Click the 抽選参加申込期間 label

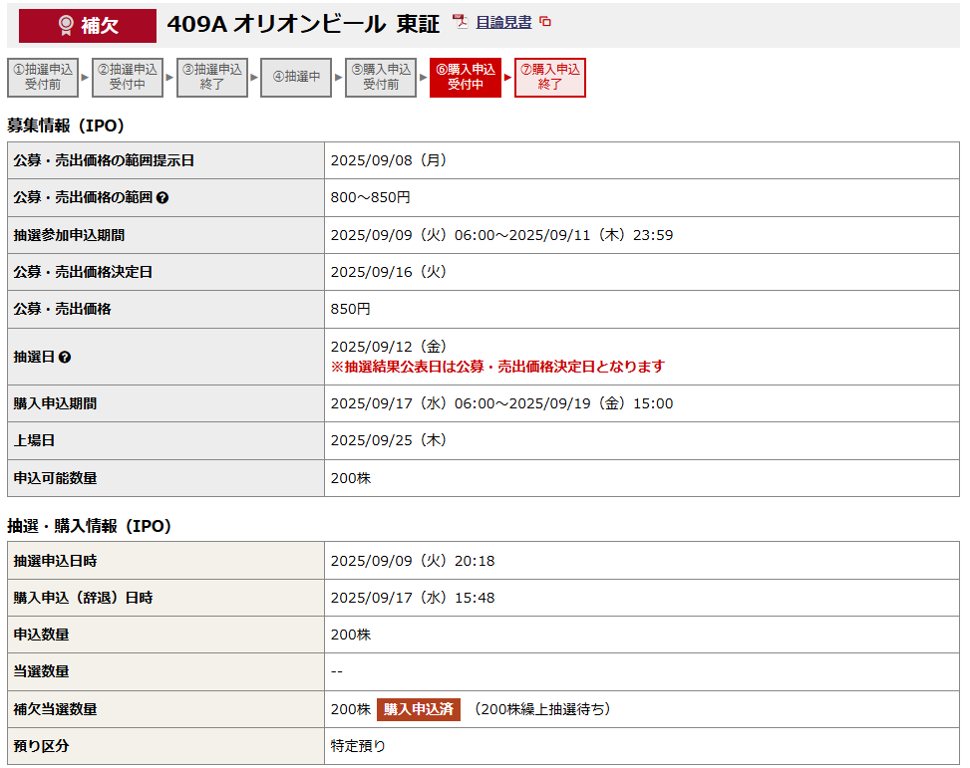pyautogui.click(x=70, y=235)
